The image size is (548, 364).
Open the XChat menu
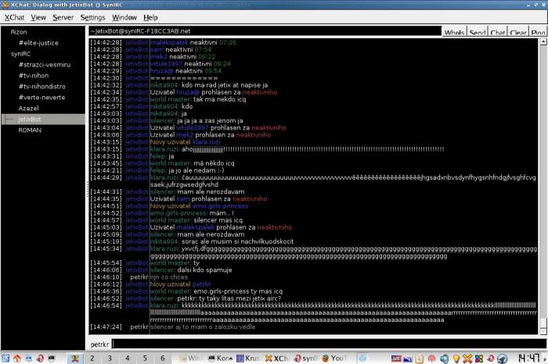14,17
